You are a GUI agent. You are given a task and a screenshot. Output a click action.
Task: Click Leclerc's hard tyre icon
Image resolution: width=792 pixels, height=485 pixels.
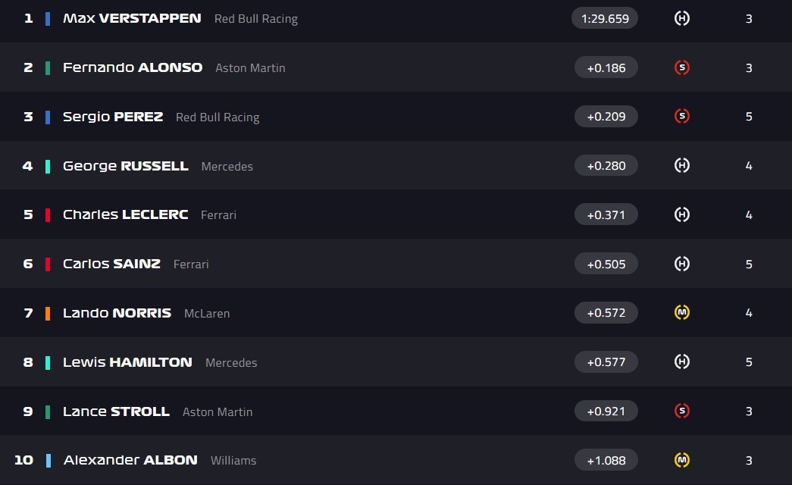[681, 214]
